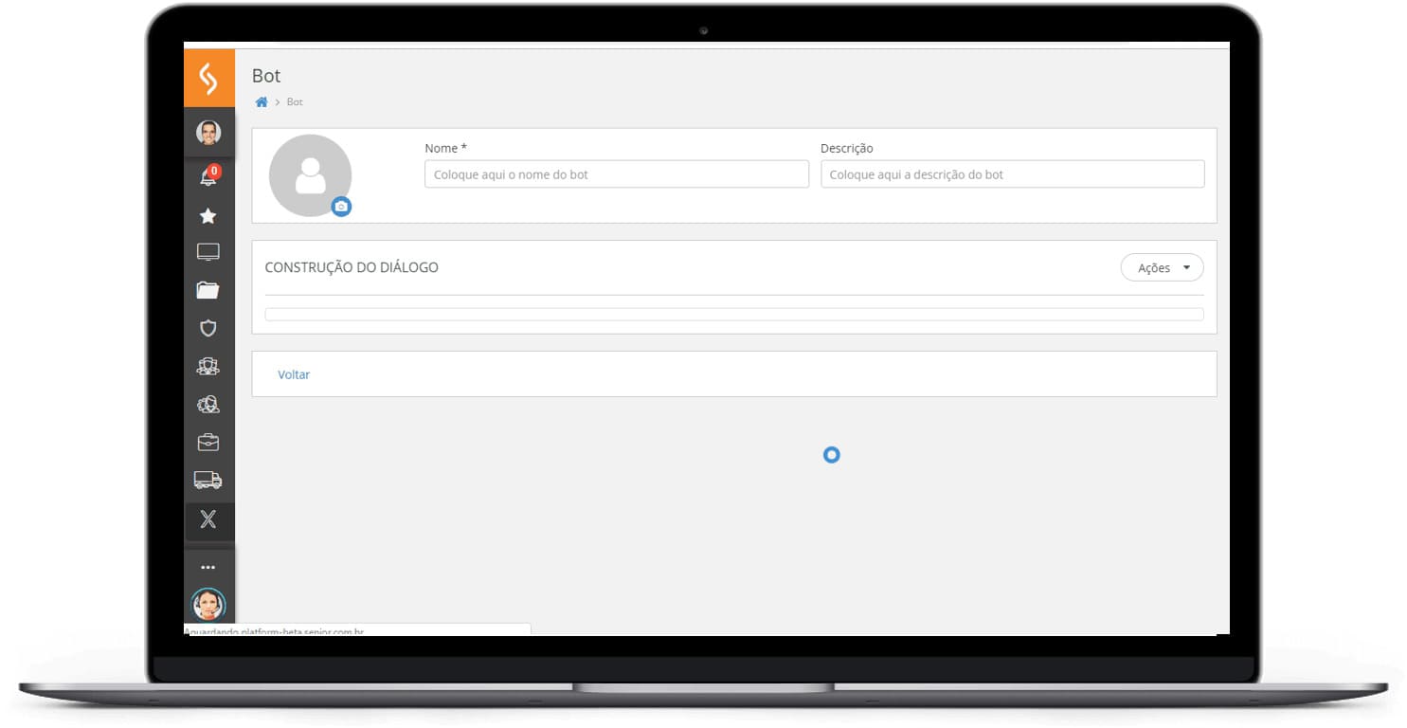The height and width of the screenshot is (728, 1407).
Task: Click the Descrição input field
Action: pyautogui.click(x=1012, y=174)
